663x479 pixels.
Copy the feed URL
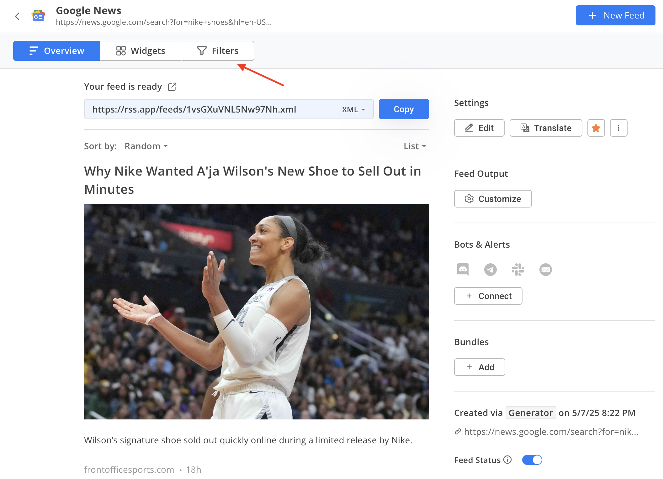coord(404,109)
